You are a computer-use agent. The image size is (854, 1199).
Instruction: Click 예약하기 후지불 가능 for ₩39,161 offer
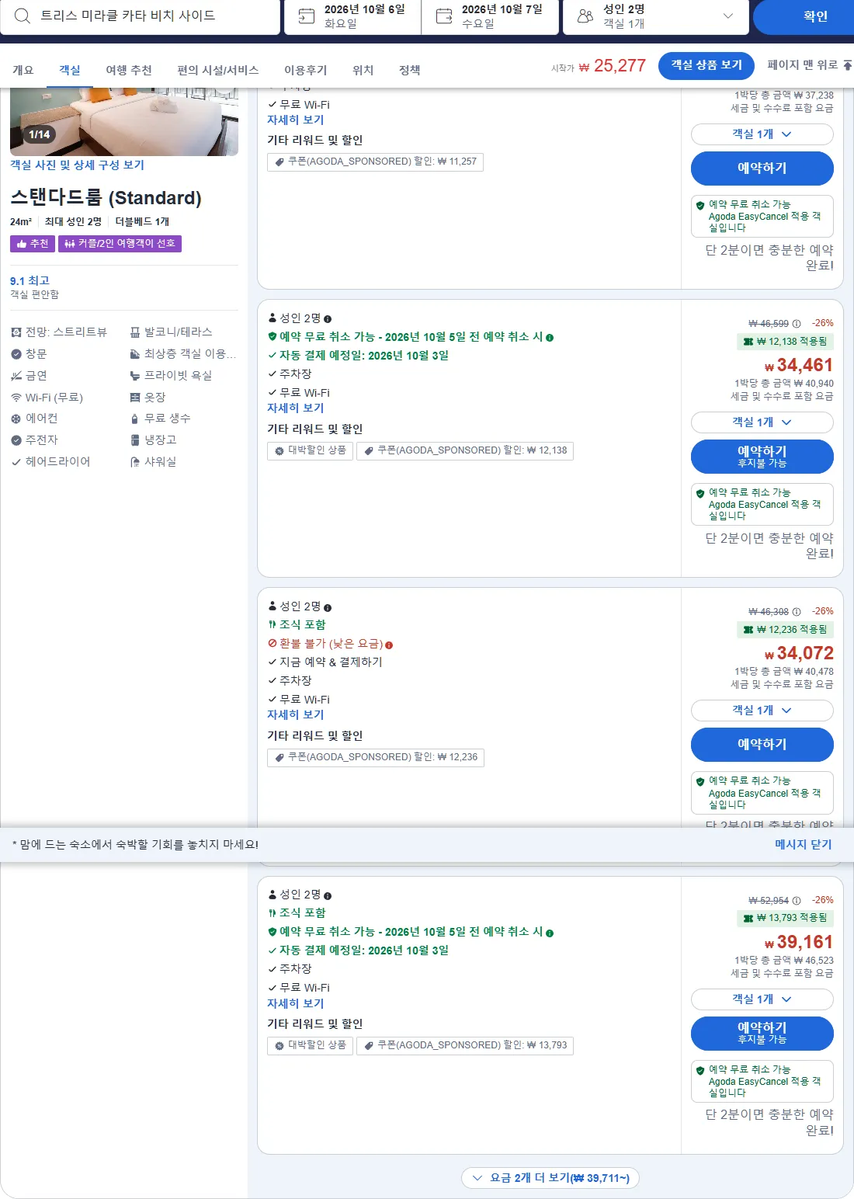pyautogui.click(x=762, y=1034)
